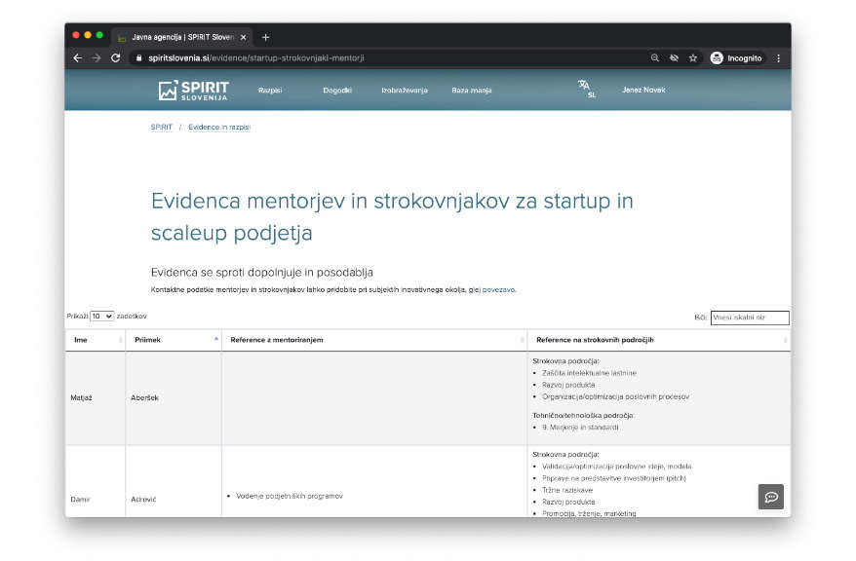Open the chat widget icon

coord(770,497)
